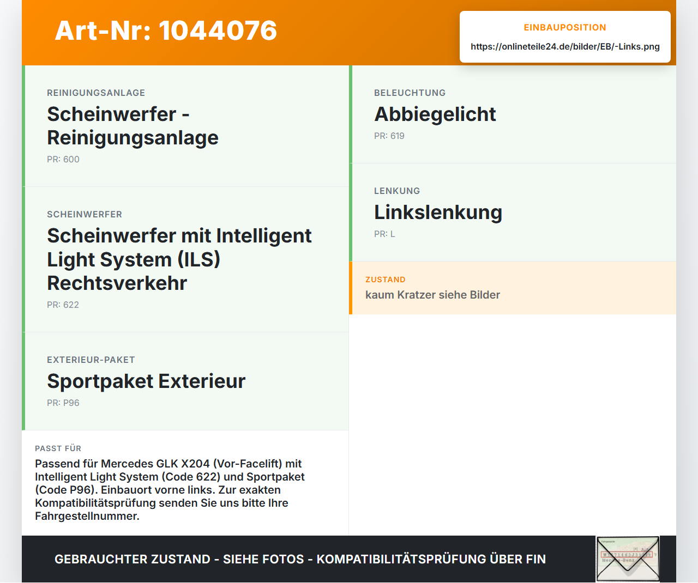The image size is (698, 583).
Task: Click the Scheinwerfer - Reinigungsanlage title
Action: (x=133, y=126)
